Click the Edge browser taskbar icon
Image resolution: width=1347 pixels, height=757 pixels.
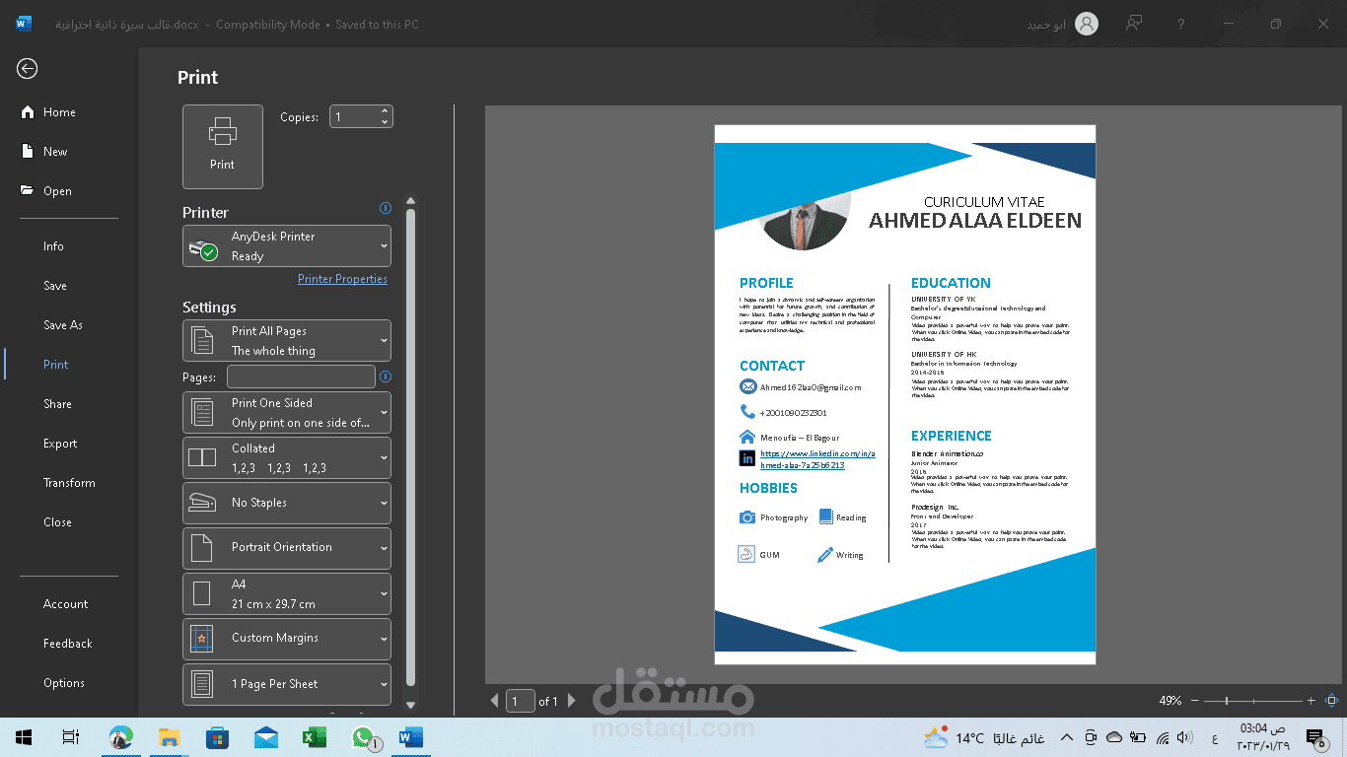coord(120,737)
